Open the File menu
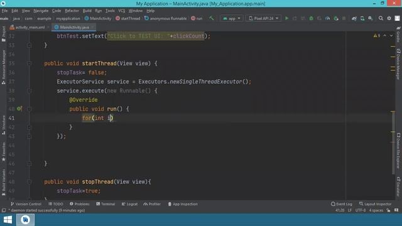This screenshot has width=402, height=226. (x=4, y=11)
